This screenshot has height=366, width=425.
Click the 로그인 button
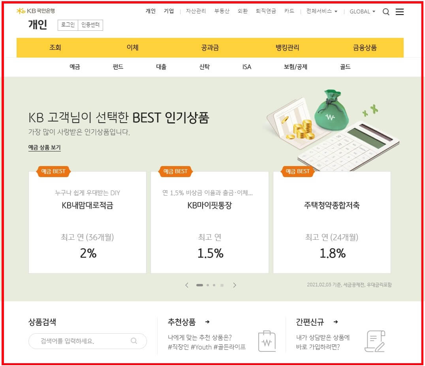tap(67, 25)
